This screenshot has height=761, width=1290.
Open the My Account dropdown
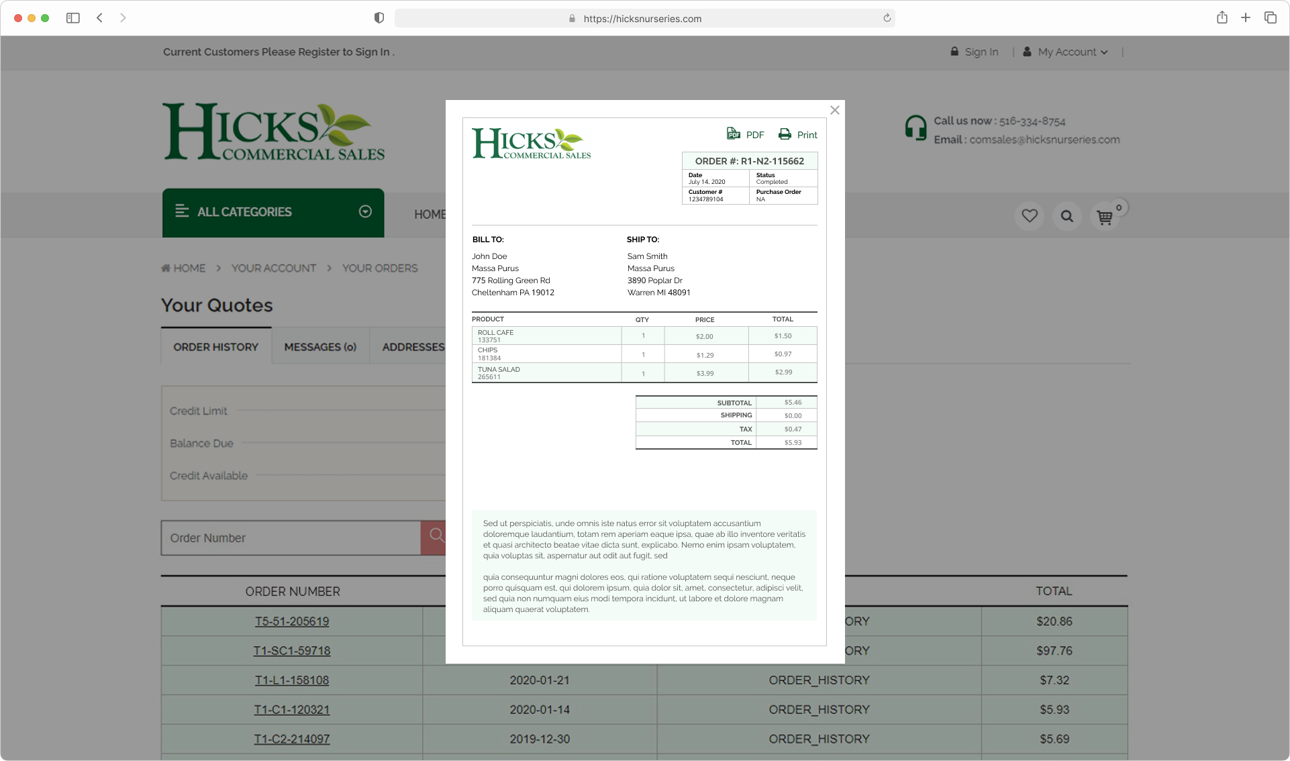(x=1066, y=52)
